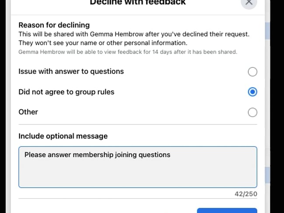The image size is (284, 213).
Task: Click the 'Did not agree to group rules' label
Action: [x=66, y=92]
